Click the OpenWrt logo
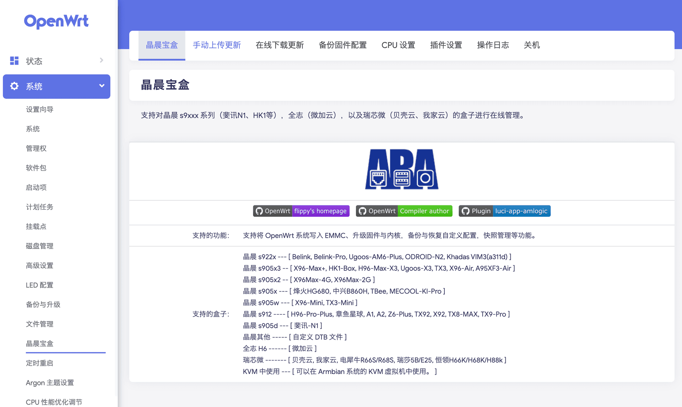Screen dimensions: 682x407 56,21
